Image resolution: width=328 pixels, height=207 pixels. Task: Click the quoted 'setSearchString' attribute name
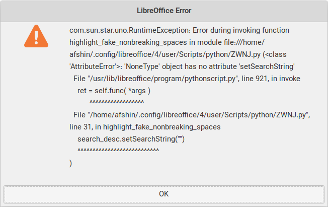[266, 66]
